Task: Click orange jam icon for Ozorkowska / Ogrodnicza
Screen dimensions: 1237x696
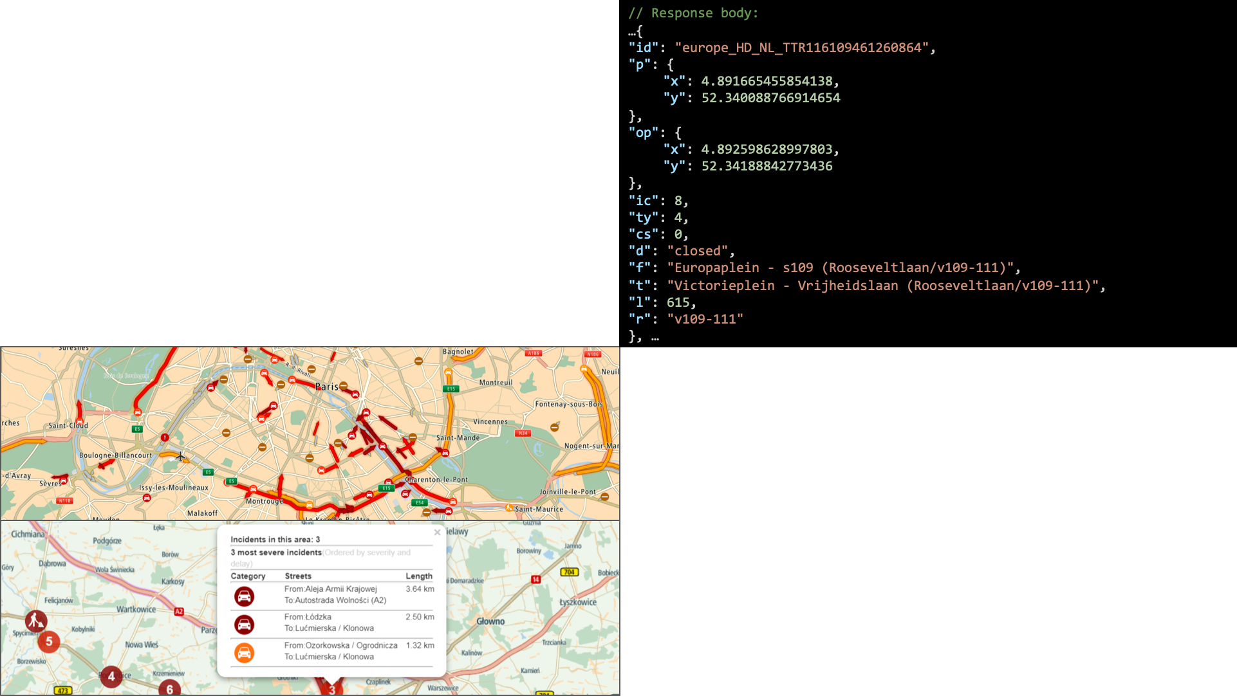Action: coord(244,652)
